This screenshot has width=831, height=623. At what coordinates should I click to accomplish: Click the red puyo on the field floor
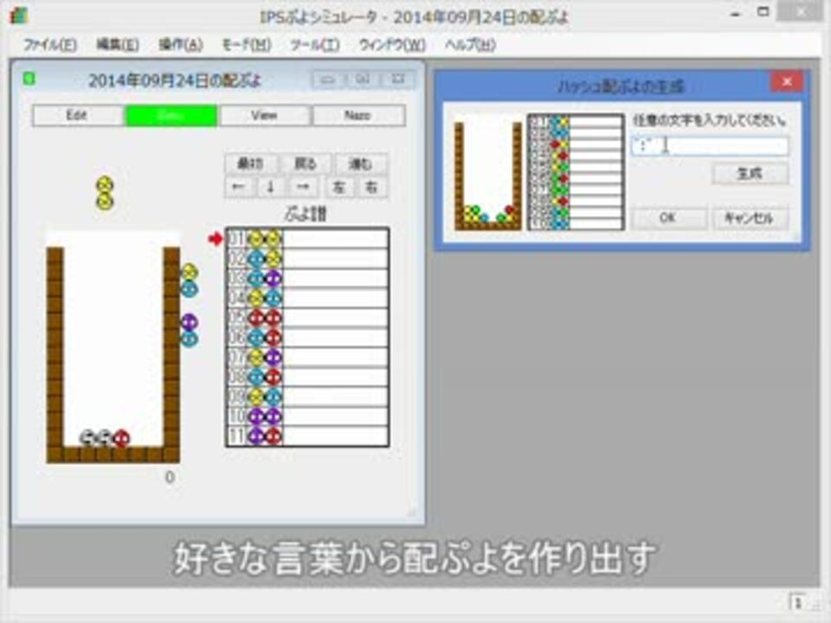click(x=122, y=438)
